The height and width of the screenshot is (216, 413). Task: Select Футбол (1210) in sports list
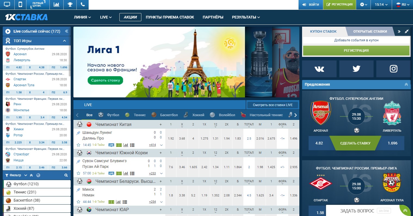click(37, 184)
